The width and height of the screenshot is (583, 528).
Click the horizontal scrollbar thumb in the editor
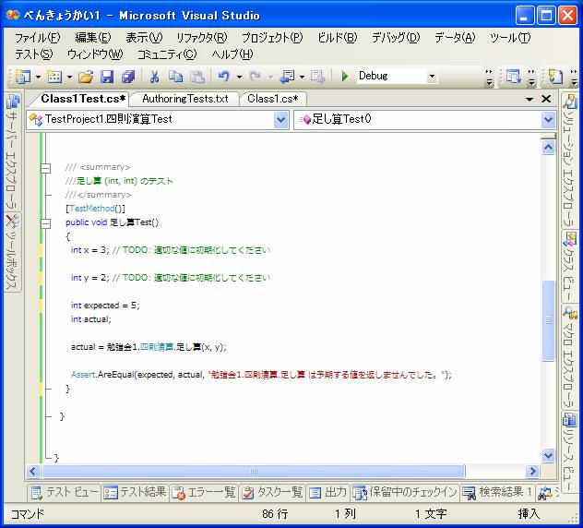point(254,471)
